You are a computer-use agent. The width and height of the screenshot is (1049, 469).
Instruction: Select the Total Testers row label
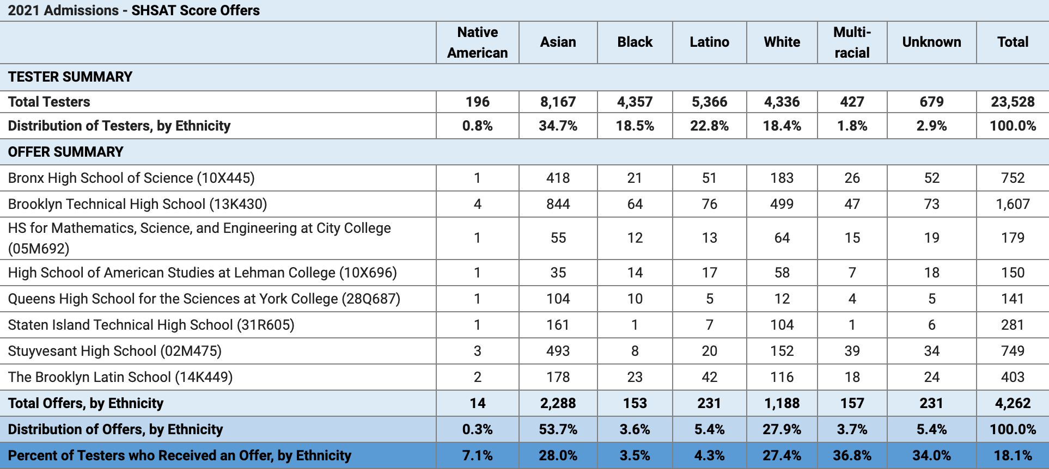[49, 102]
